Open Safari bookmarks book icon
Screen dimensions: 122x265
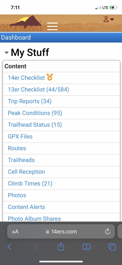click(87, 247)
